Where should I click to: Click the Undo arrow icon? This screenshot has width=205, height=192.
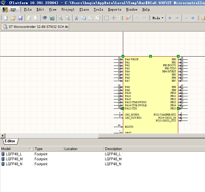pyautogui.click(x=137, y=18)
